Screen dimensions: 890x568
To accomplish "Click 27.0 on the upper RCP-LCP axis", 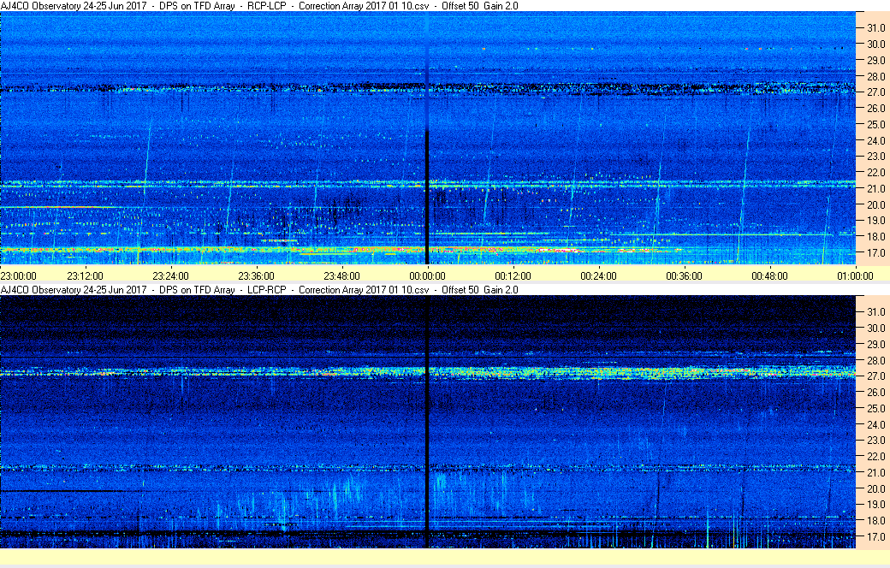I will pyautogui.click(x=875, y=92).
